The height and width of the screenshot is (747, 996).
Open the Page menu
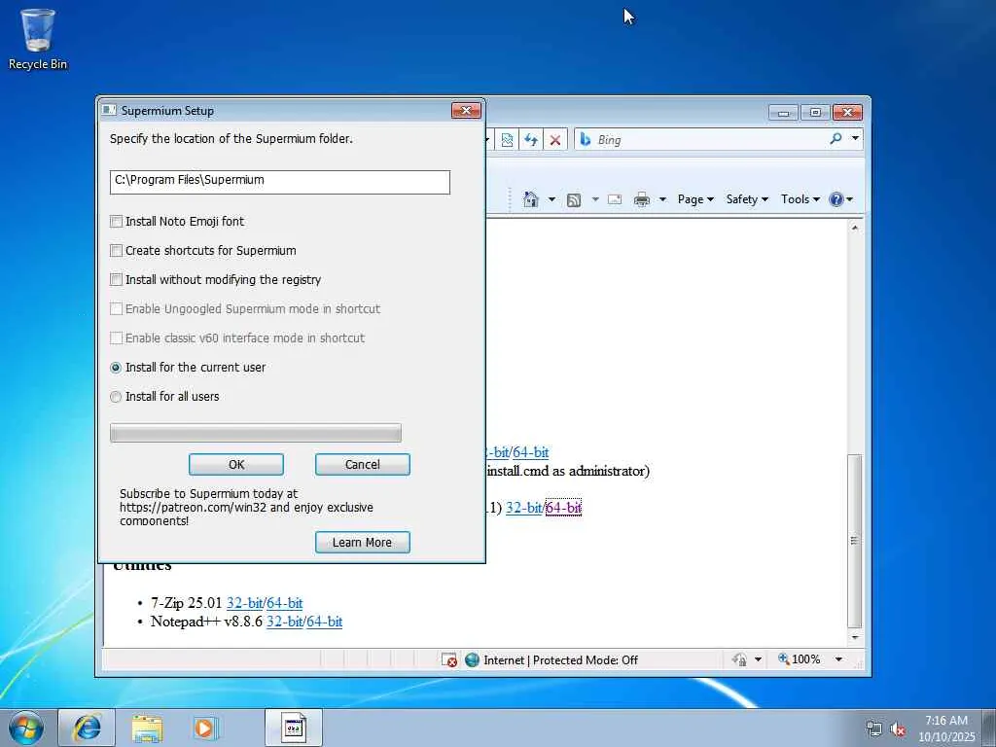(695, 199)
